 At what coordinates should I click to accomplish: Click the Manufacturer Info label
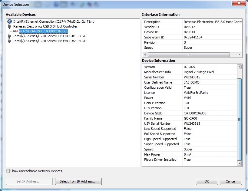[157, 72]
